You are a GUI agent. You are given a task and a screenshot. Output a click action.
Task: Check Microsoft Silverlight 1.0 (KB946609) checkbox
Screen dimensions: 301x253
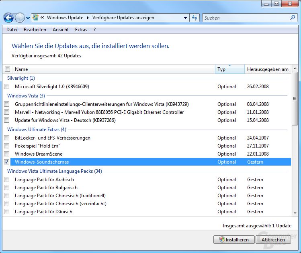7,86
